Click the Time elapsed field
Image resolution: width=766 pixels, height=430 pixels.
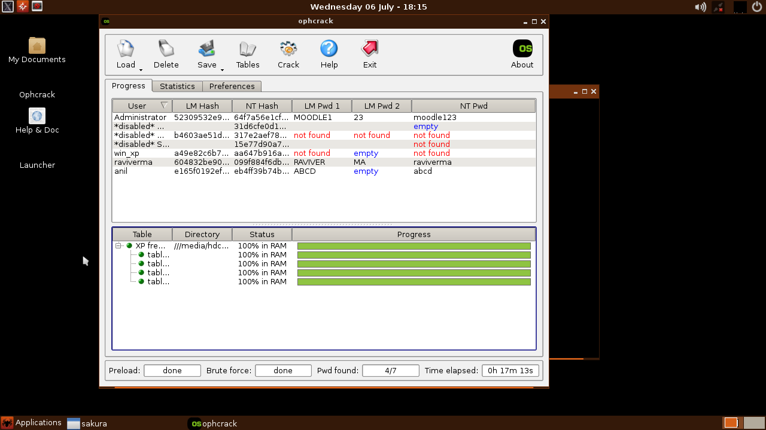510,371
